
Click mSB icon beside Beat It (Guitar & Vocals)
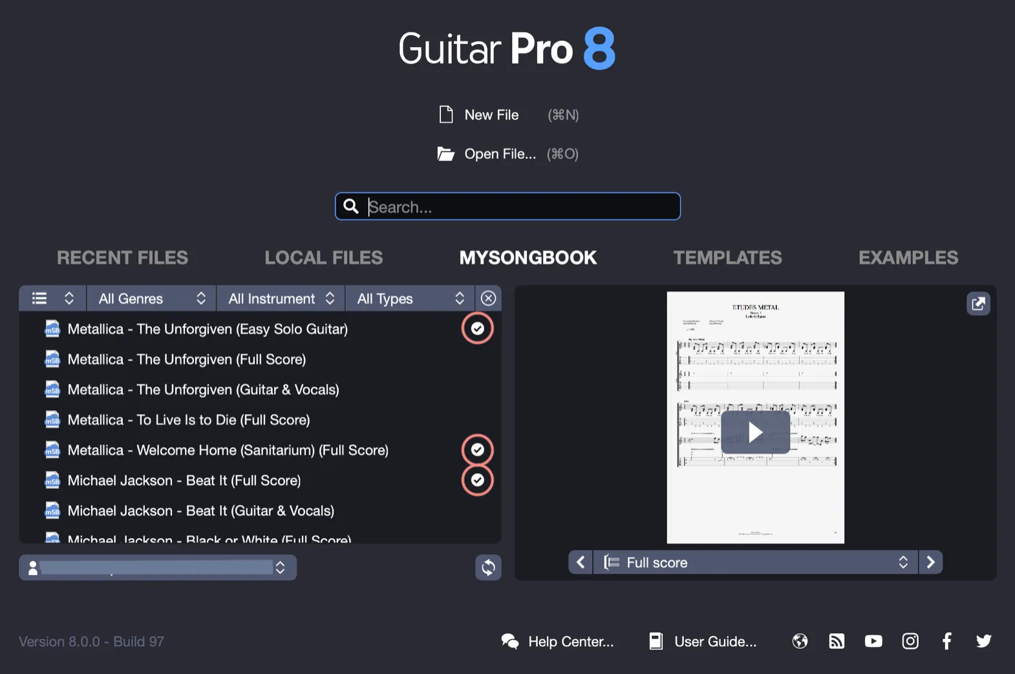click(x=52, y=511)
